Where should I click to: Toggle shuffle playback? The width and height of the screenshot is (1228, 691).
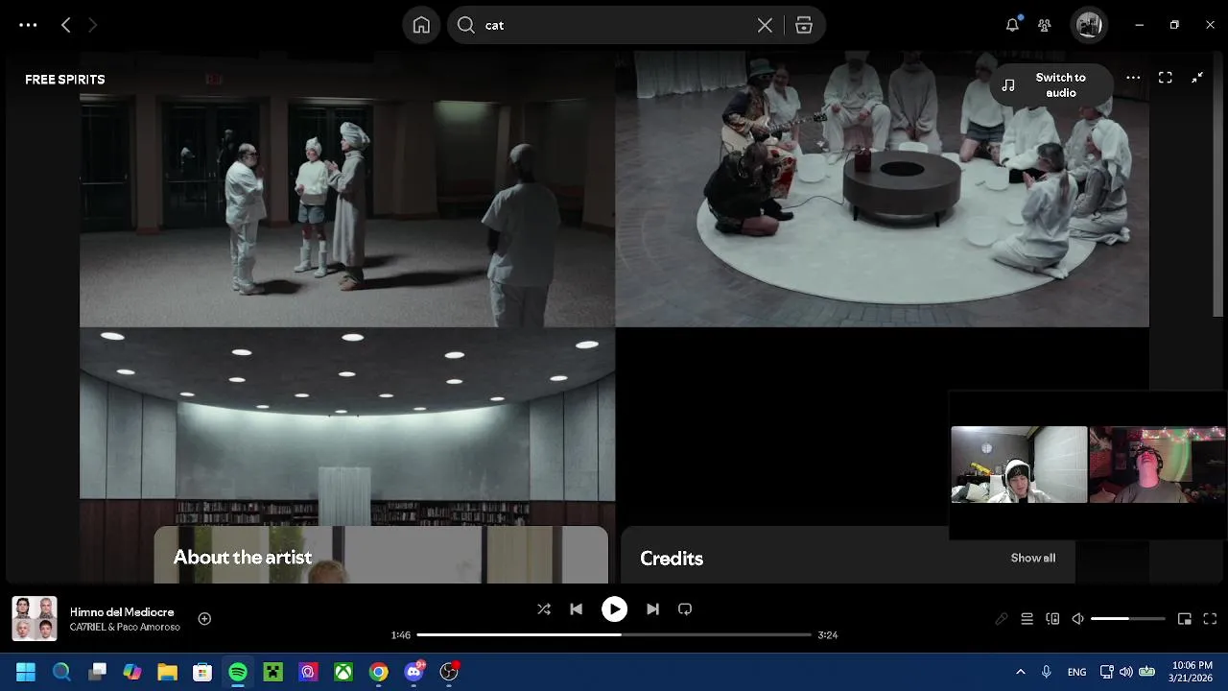click(544, 609)
